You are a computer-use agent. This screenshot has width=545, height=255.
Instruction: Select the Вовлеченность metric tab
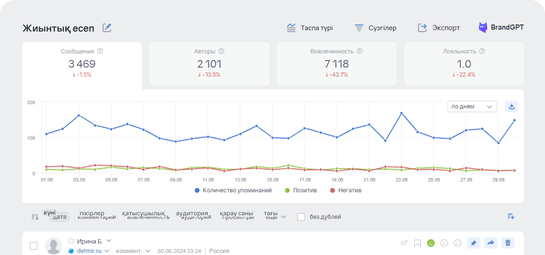337,64
